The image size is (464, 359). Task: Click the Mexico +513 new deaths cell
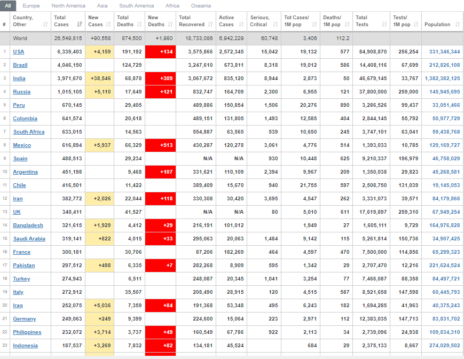point(161,145)
